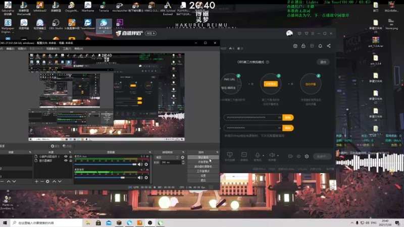
Task: Click Stop Streaming button in OBS controls
Action: click(x=203, y=157)
